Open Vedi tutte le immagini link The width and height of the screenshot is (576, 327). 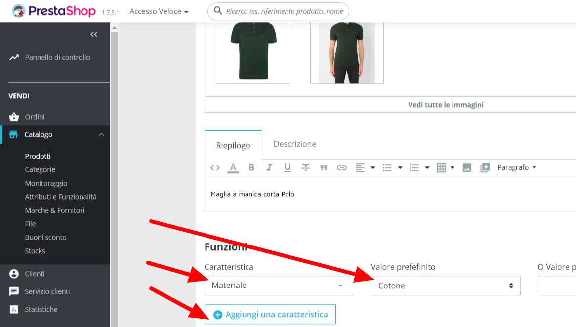tap(445, 104)
